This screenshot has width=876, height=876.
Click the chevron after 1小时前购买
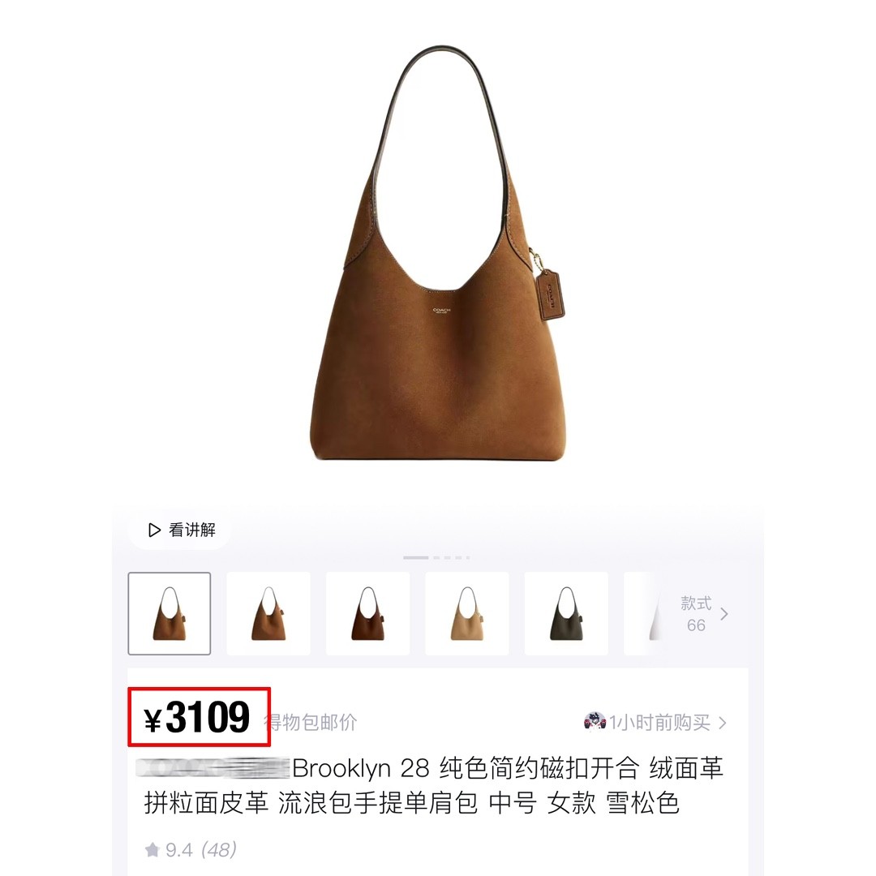pos(723,723)
